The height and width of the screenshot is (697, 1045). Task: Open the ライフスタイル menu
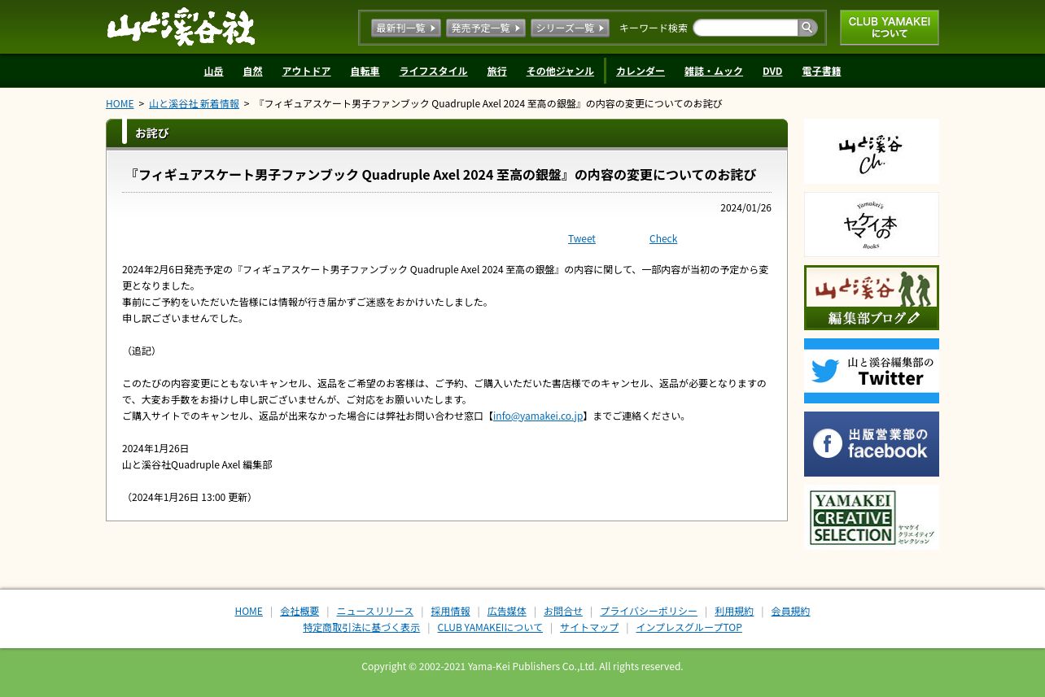(x=433, y=72)
